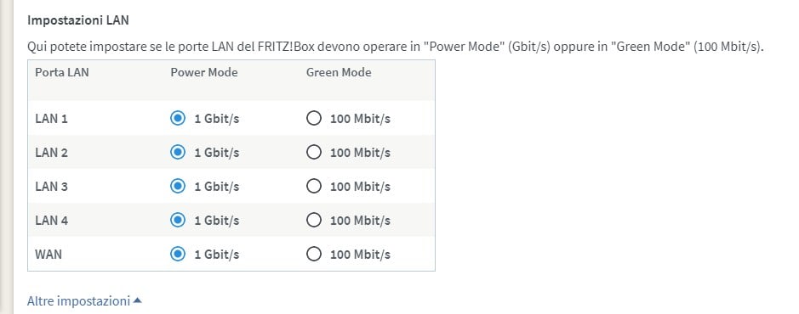Click the WAN row label
Screen dimensions: 799x314
pos(49,254)
